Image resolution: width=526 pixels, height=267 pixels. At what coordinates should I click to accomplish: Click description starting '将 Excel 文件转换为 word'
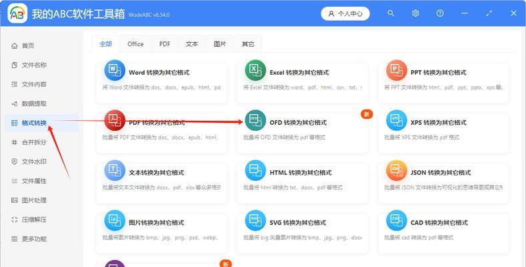pos(303,87)
